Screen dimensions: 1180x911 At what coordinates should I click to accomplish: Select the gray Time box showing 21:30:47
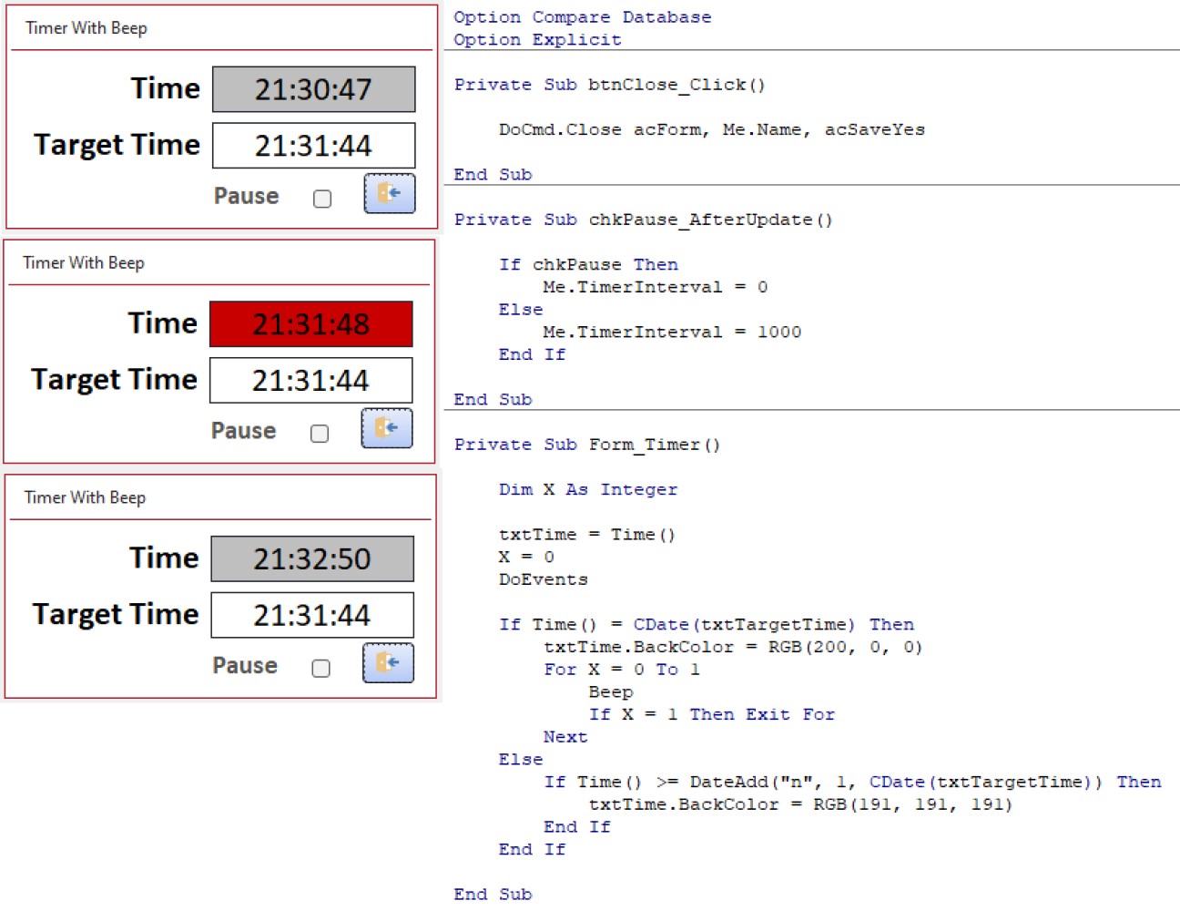coord(313,89)
